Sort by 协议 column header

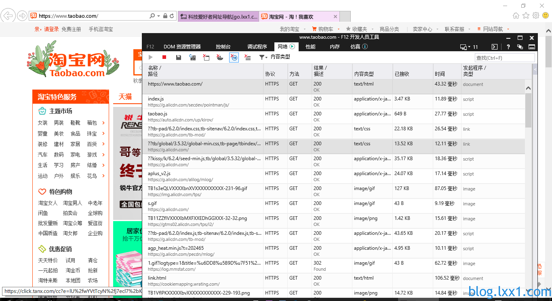(275, 71)
